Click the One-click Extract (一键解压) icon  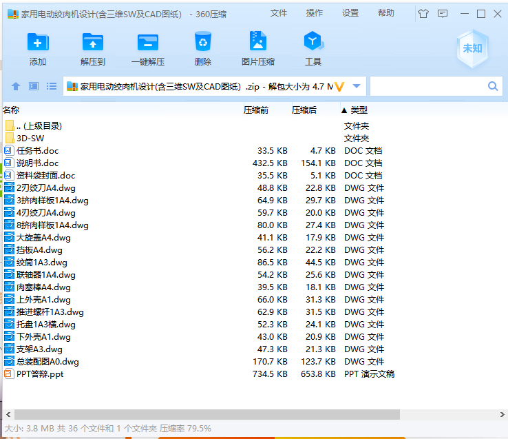(x=148, y=43)
